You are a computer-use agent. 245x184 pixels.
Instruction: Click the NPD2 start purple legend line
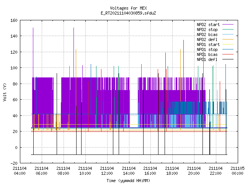pyautogui.click(x=228, y=25)
